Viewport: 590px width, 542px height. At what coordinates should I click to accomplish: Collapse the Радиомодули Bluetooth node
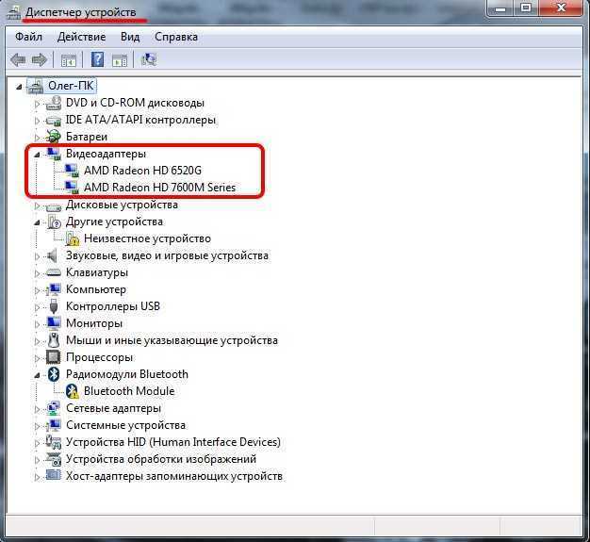[37, 375]
